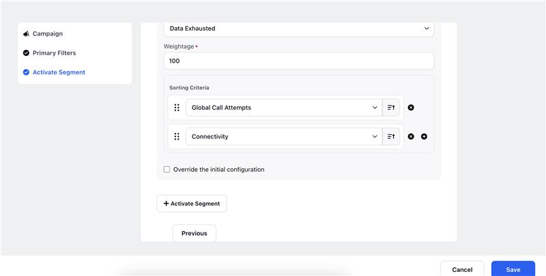Click the Campaign megaphone icon
Image resolution: width=546 pixels, height=276 pixels.
pyautogui.click(x=26, y=33)
